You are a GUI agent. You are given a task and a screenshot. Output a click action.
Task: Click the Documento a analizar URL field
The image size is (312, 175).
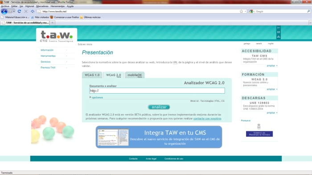157,91
